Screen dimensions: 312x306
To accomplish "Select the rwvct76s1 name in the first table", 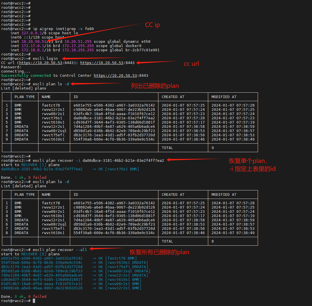I will tap(52, 118).
